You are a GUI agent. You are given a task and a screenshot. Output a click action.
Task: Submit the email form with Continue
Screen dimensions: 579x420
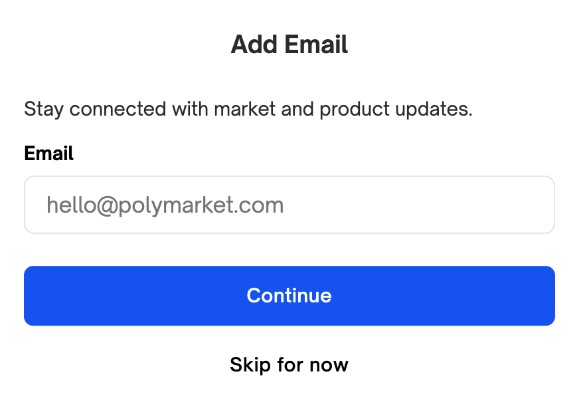click(289, 296)
